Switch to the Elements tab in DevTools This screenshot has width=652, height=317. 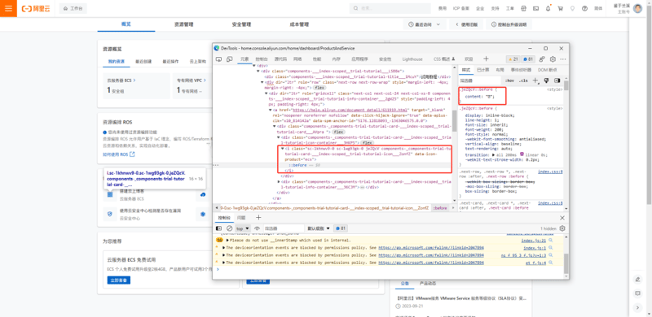244,59
